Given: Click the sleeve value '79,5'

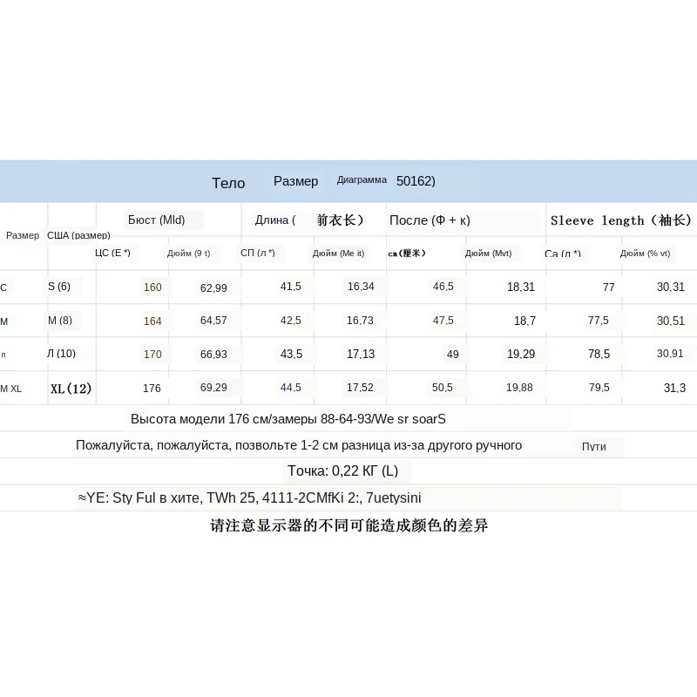Looking at the screenshot, I should point(599,388).
